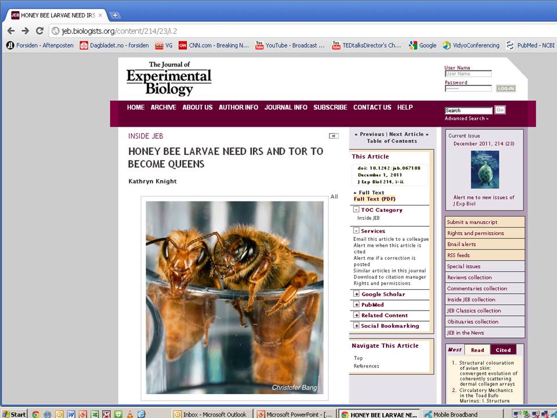
Task: Collapse the Services section
Action: 356,231
